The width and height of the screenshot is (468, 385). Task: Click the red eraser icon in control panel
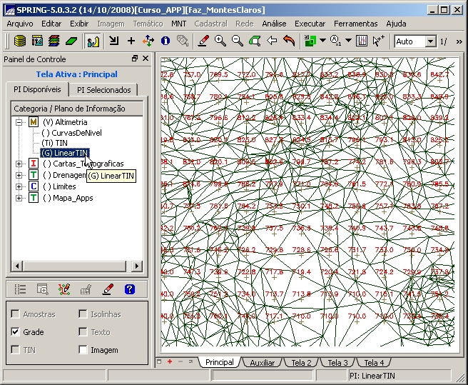pyautogui.click(x=108, y=289)
